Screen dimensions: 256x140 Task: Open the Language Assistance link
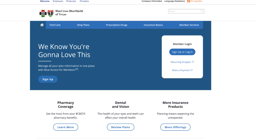[174, 1]
